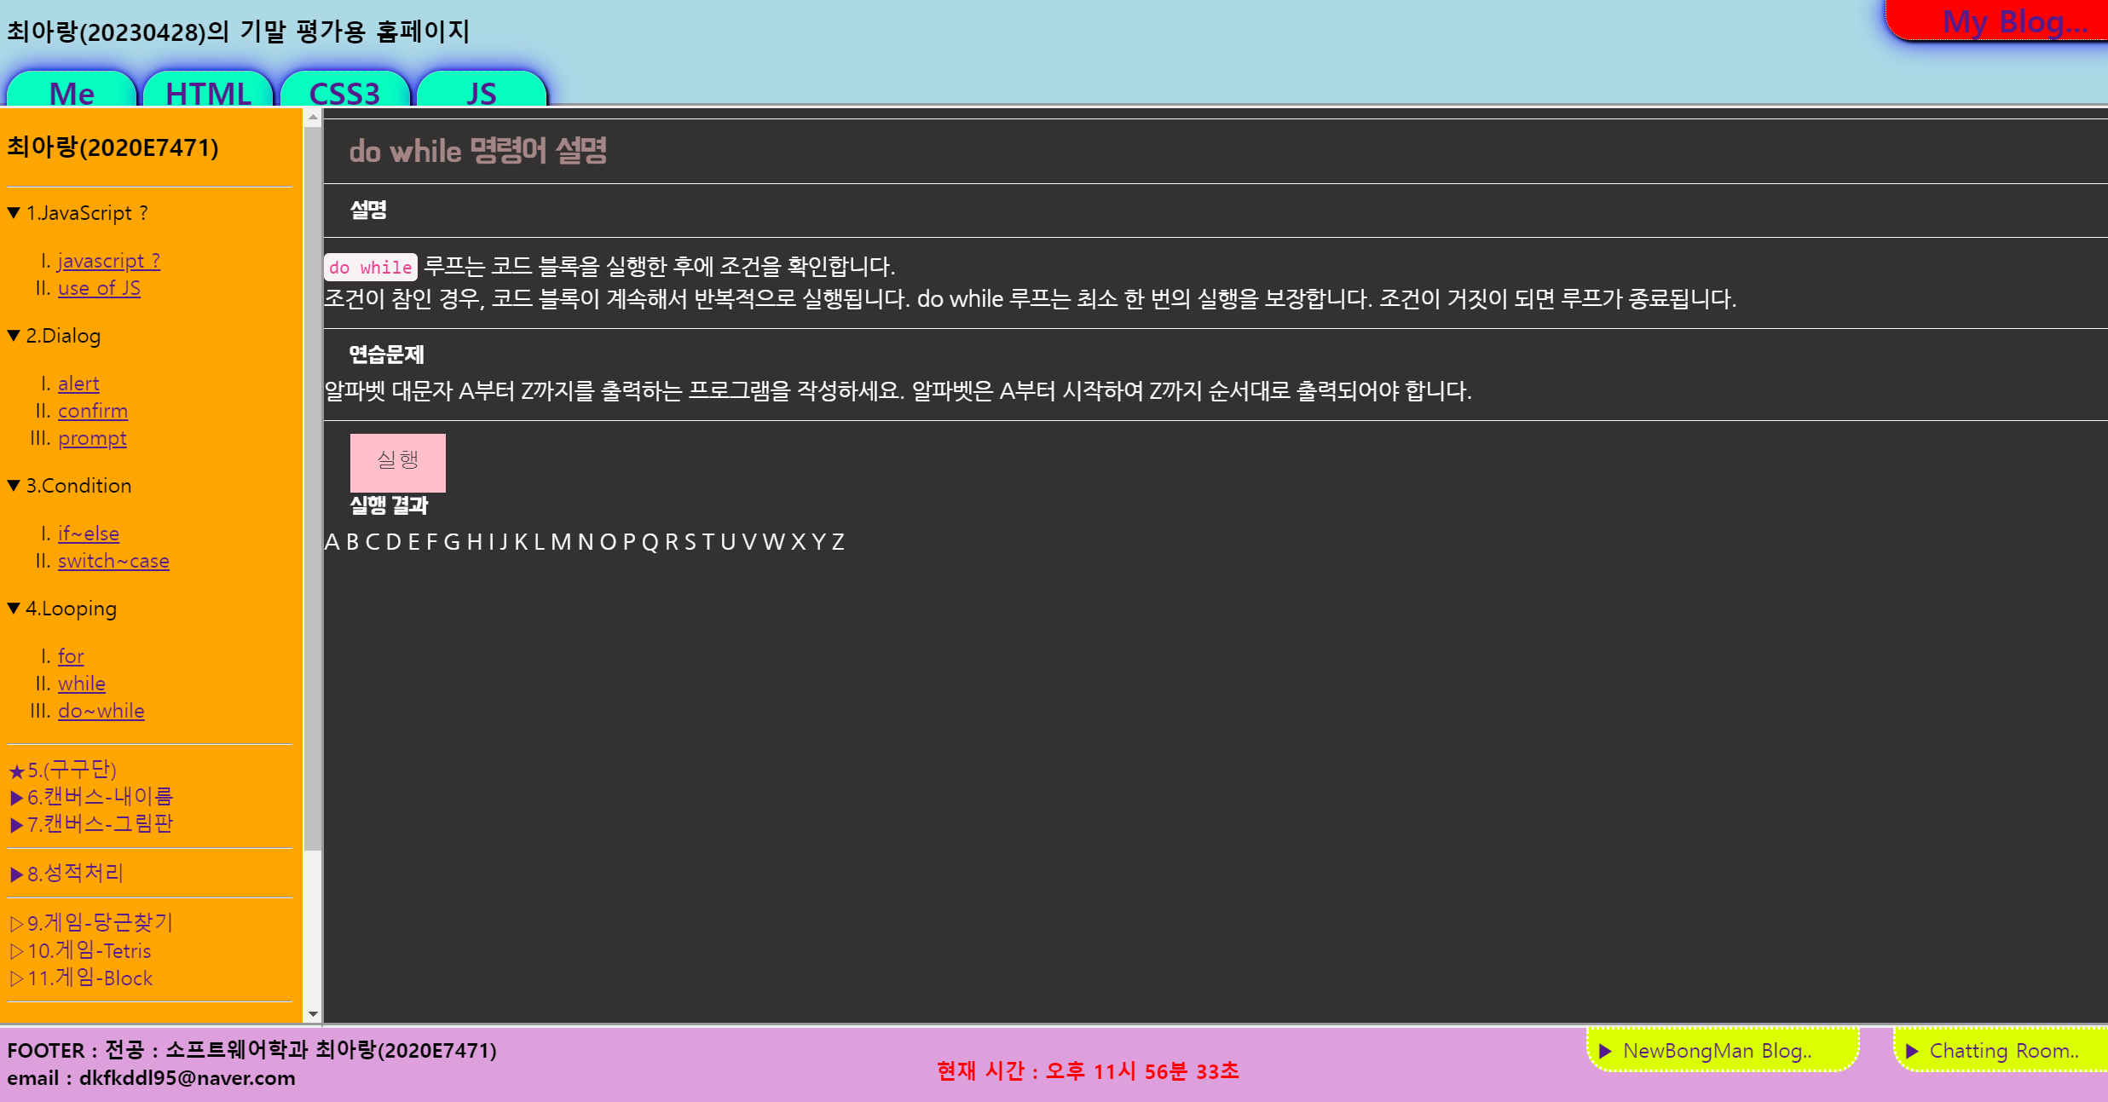Open 9.게임-당근찾기 entry
The height and width of the screenshot is (1102, 2108).
(x=92, y=923)
